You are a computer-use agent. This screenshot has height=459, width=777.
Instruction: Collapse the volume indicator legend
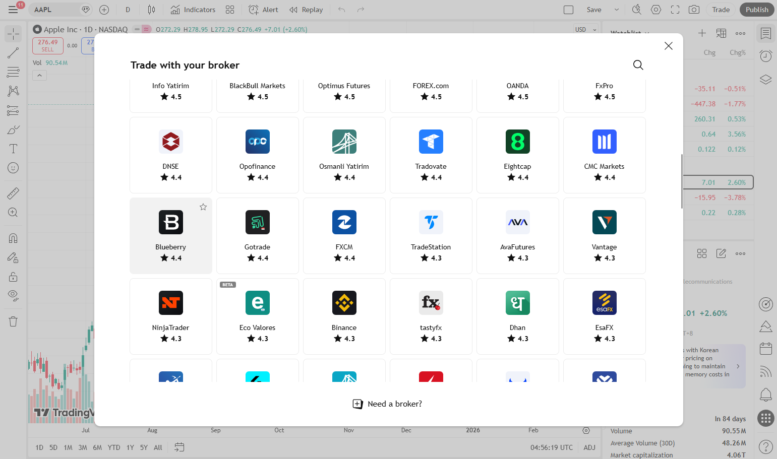click(39, 76)
